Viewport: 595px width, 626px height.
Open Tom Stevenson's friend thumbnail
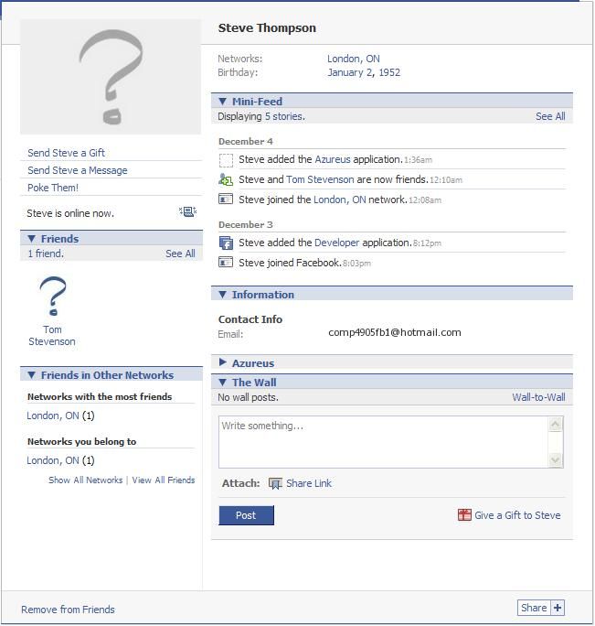click(x=53, y=297)
